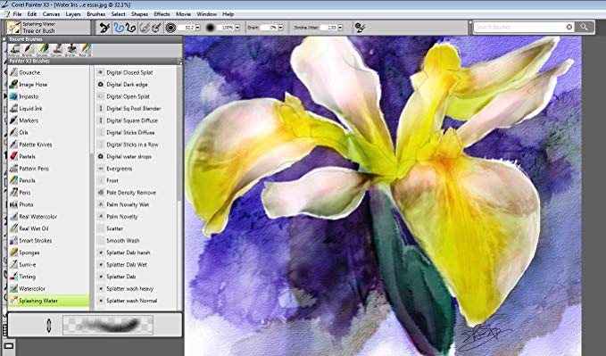Click the opacity 100% value field
Image resolution: width=606 pixels, height=356 pixels.
point(226,28)
